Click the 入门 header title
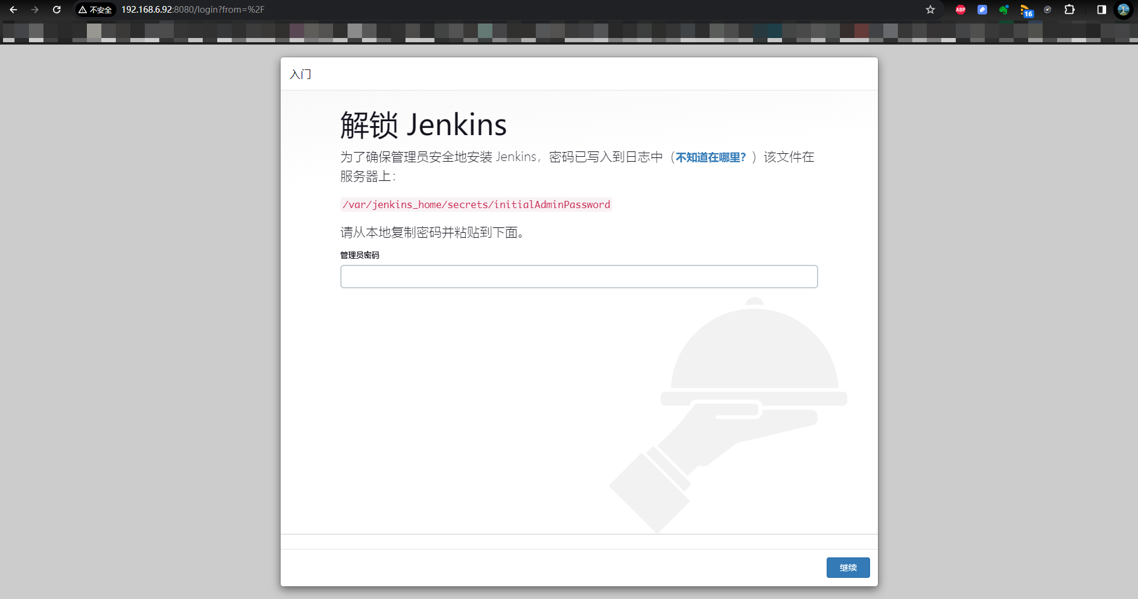The image size is (1138, 599). click(x=300, y=74)
